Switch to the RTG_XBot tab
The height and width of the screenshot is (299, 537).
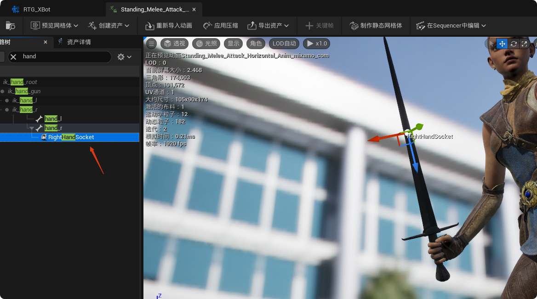pos(31,9)
